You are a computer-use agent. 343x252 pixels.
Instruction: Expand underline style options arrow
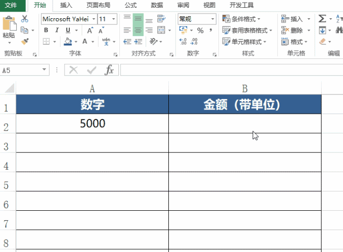tap(76, 30)
